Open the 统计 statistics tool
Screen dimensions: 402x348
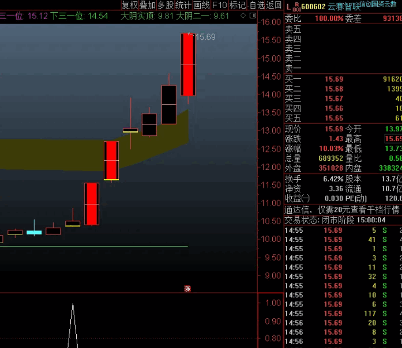tap(183, 5)
